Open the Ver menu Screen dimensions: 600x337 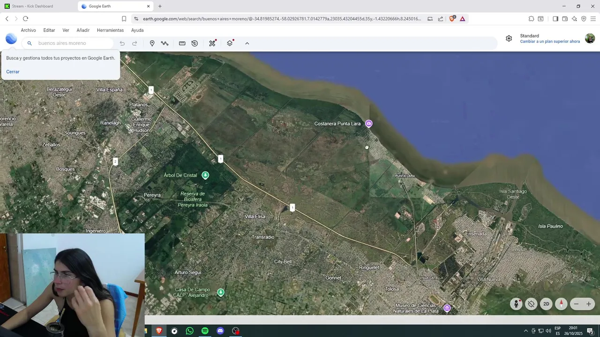click(66, 30)
